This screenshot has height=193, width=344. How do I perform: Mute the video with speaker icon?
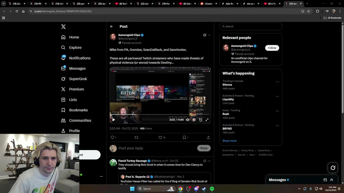188,120
